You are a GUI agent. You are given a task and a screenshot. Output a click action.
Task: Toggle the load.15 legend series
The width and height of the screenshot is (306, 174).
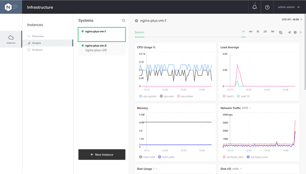(239, 96)
